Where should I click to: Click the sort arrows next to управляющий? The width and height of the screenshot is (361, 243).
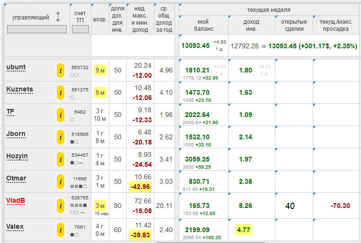point(58,17)
